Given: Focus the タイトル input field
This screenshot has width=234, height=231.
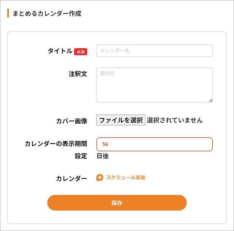Looking at the screenshot, I should (x=154, y=51).
